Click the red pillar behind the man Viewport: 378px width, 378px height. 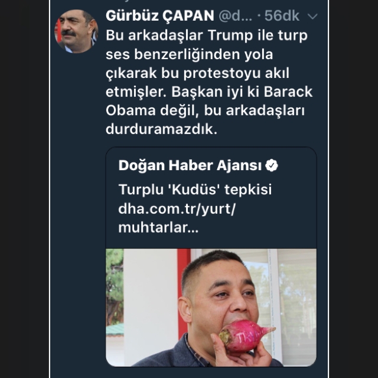tap(184, 289)
